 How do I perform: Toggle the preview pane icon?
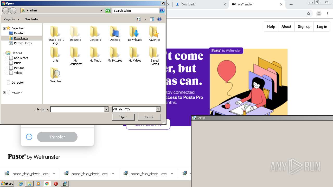(152, 19)
